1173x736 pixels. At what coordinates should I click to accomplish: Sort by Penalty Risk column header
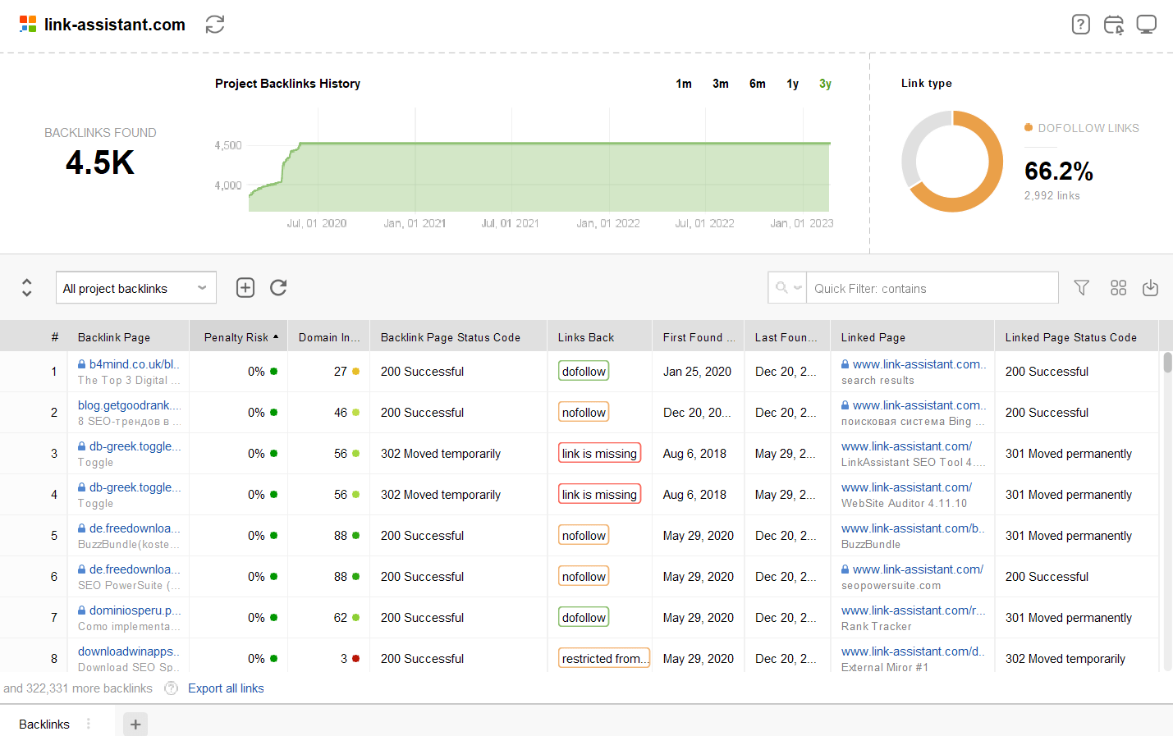tap(238, 337)
